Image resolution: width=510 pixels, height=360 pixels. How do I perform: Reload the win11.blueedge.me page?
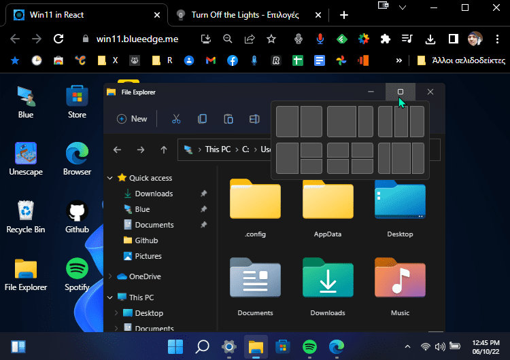[x=58, y=39]
